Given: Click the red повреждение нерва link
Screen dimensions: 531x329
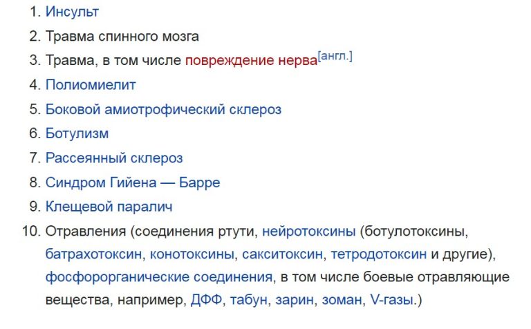Looking at the screenshot, I should 251,61.
